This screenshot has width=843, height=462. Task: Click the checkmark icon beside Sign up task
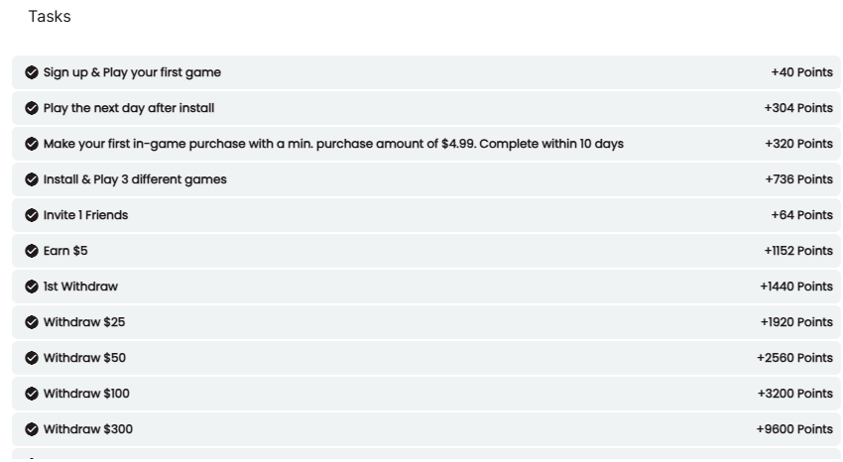tap(32, 72)
